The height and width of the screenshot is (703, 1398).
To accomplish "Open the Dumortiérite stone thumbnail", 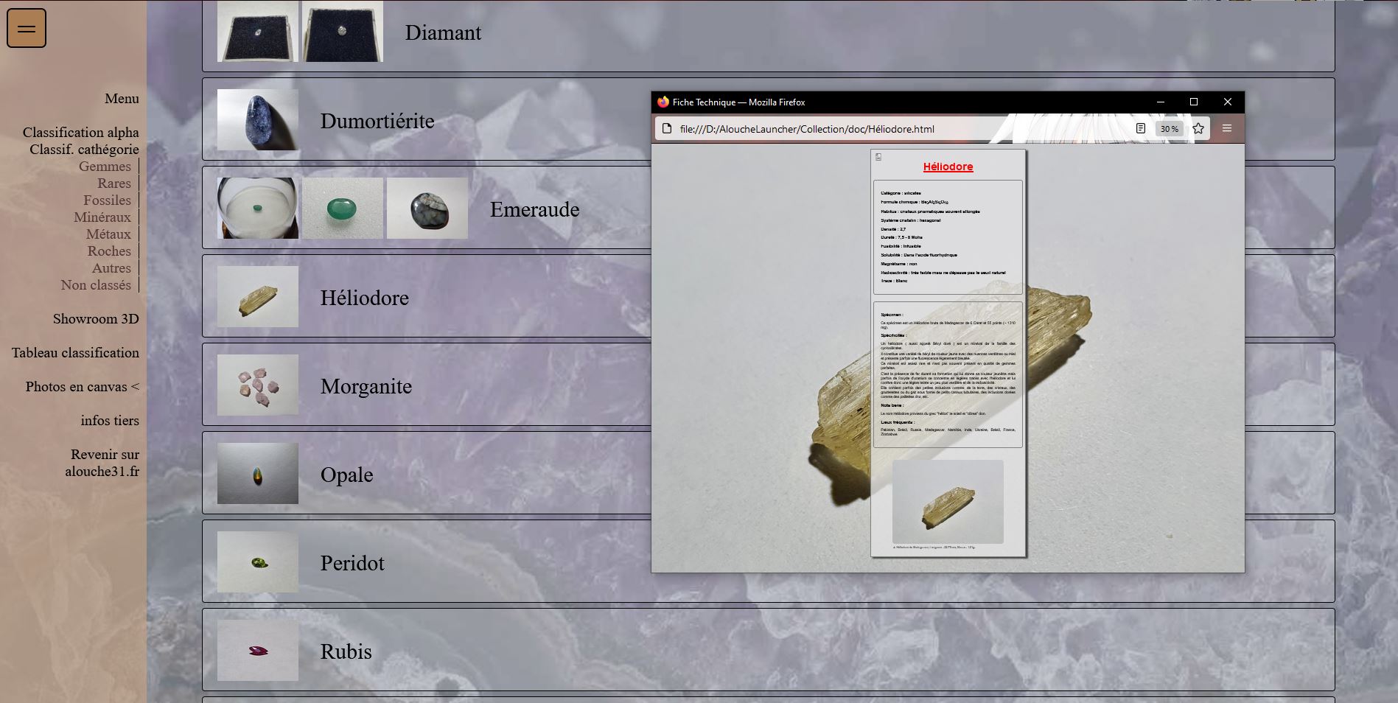I will (x=258, y=120).
